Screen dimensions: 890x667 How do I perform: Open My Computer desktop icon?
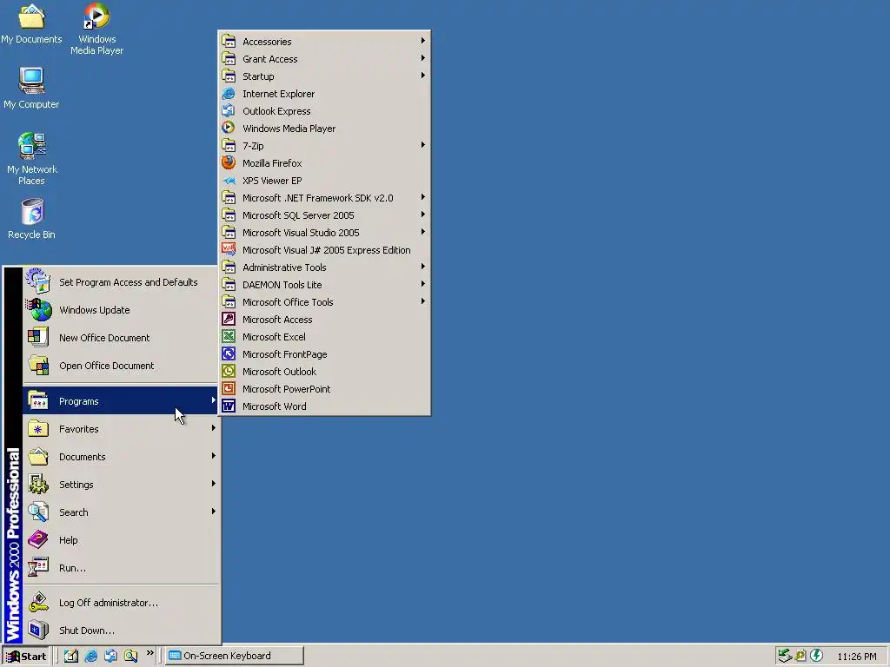tap(31, 88)
